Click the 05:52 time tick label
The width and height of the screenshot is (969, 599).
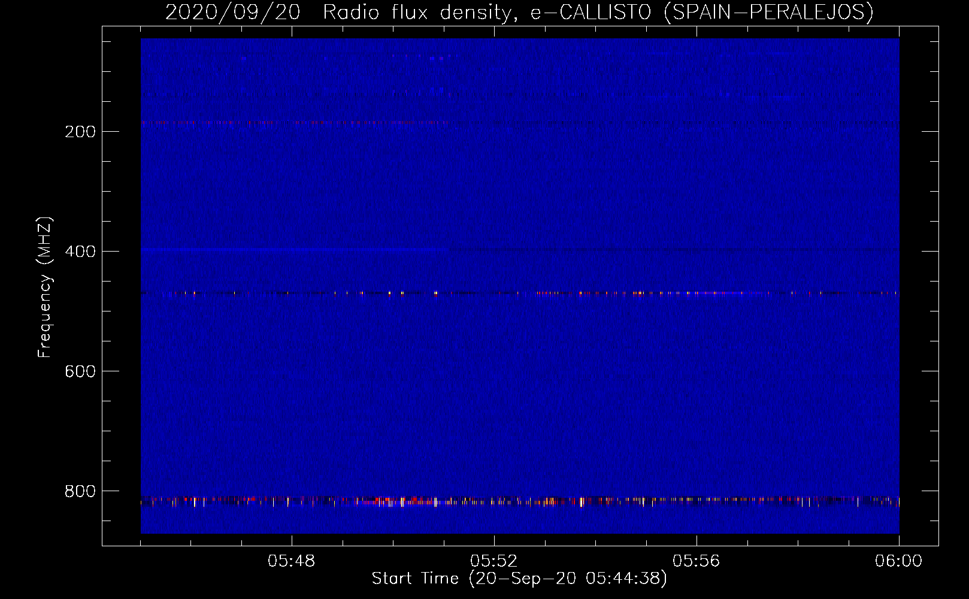(x=494, y=561)
